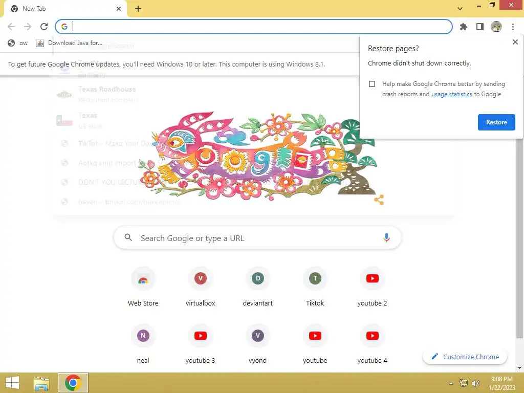
Task: Open Download Java for... bookmark
Action: point(69,43)
